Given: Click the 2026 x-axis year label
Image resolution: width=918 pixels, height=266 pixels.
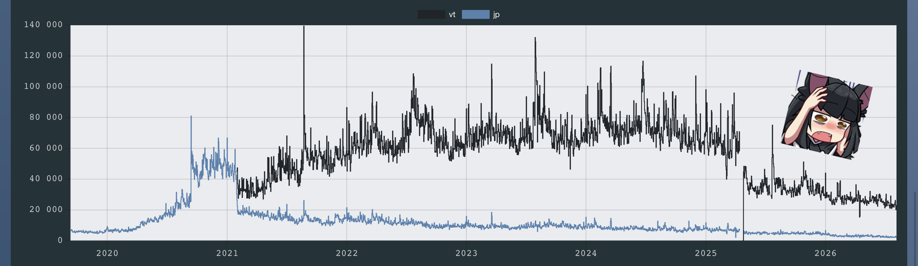Looking at the screenshot, I should (825, 253).
